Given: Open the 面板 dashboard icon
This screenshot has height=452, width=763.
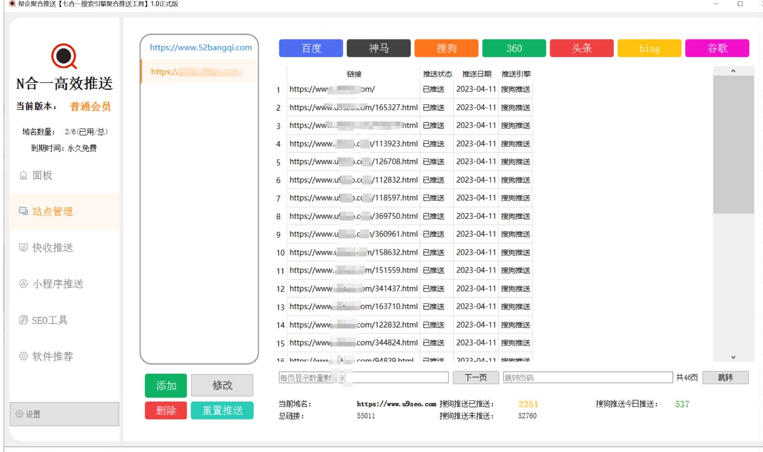Looking at the screenshot, I should 23,175.
